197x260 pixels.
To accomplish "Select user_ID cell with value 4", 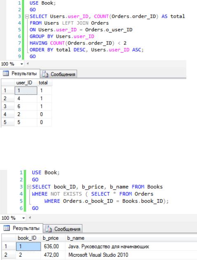I will click(26, 98).
